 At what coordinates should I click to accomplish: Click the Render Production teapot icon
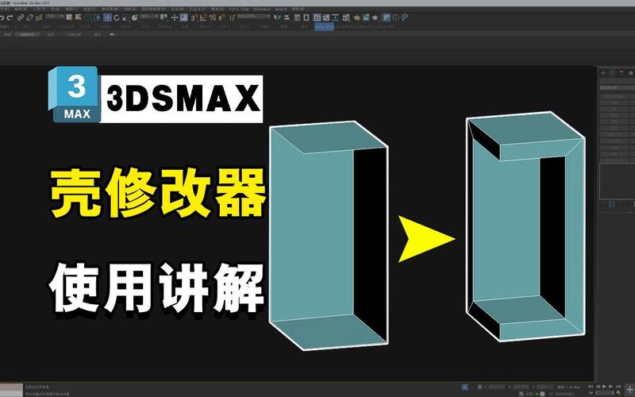pyautogui.click(x=375, y=17)
